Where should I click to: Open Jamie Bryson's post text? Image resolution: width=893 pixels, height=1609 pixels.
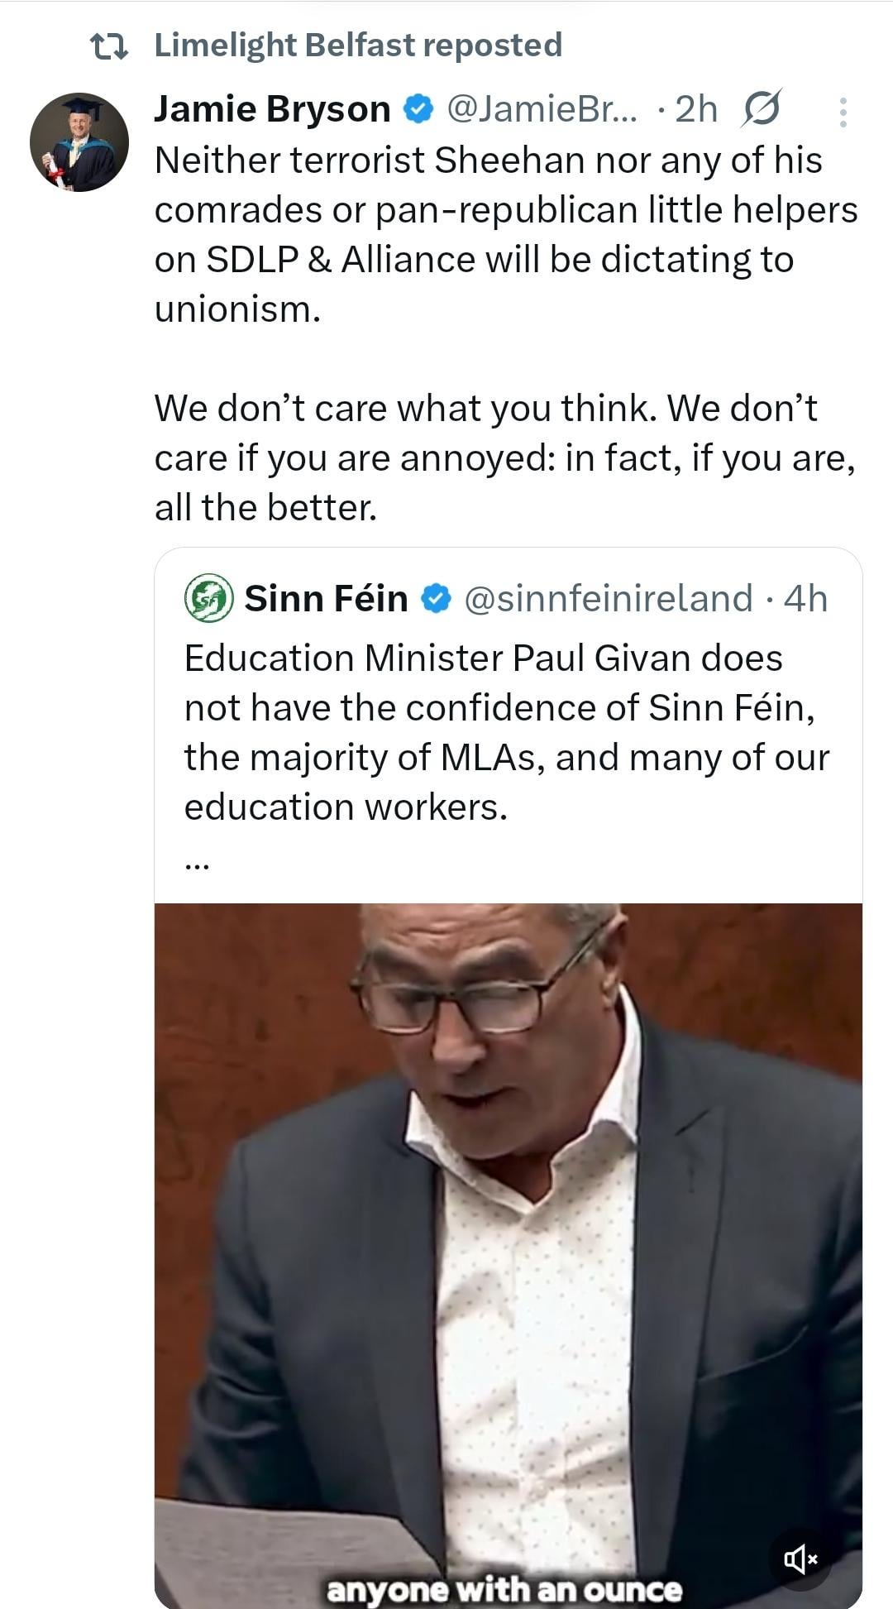[504, 331]
